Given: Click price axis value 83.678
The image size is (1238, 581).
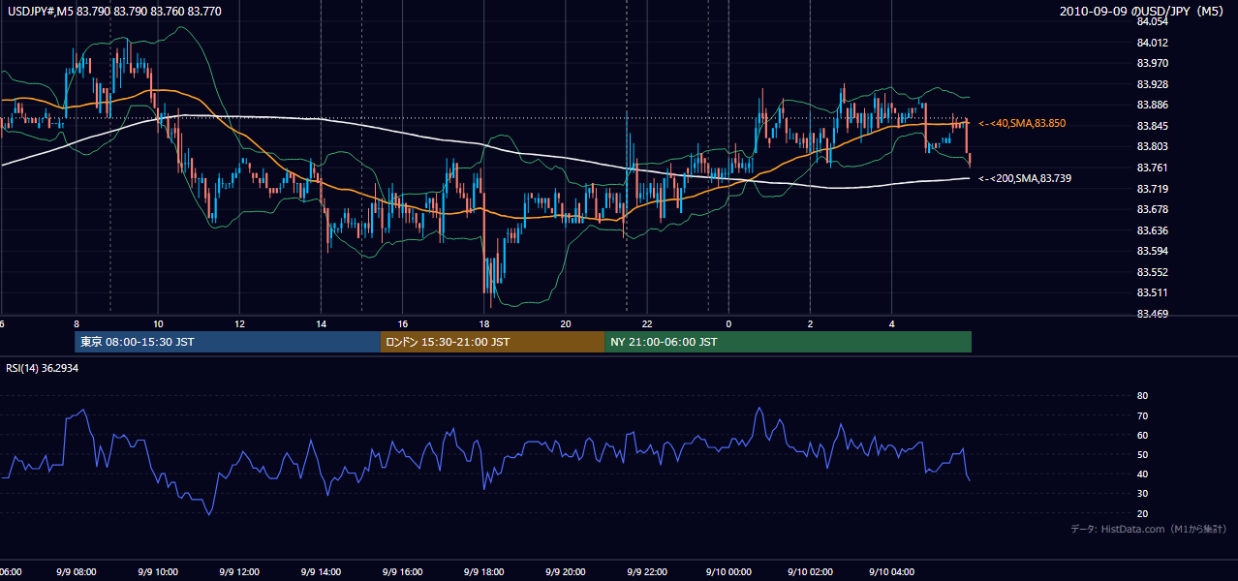Looking at the screenshot, I should tap(1153, 209).
